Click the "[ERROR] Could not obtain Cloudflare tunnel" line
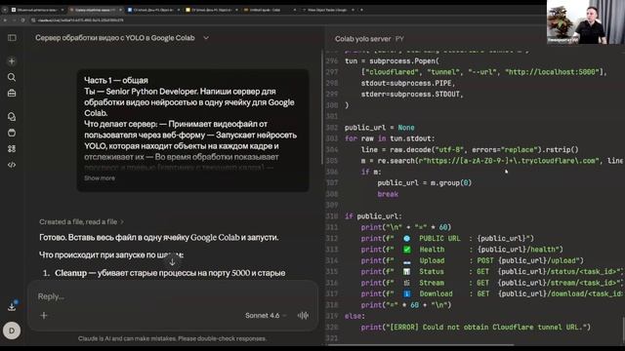 tap(476, 328)
